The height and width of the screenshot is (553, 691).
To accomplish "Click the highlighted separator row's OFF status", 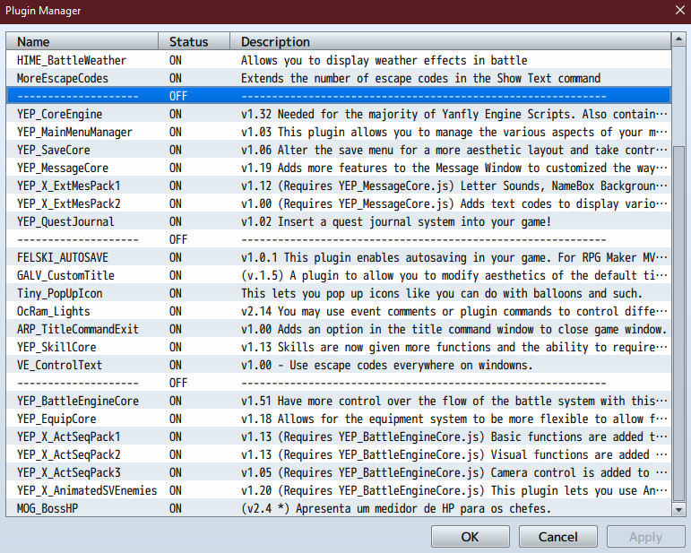I will [178, 96].
